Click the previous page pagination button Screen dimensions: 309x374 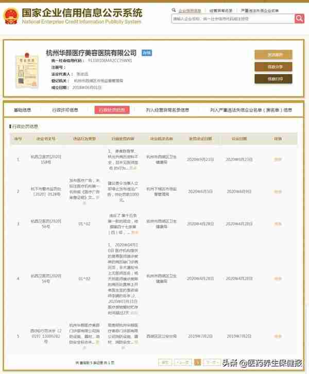click(x=183, y=363)
